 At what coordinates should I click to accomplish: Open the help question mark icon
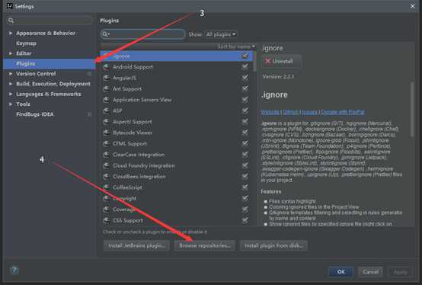(x=14, y=270)
